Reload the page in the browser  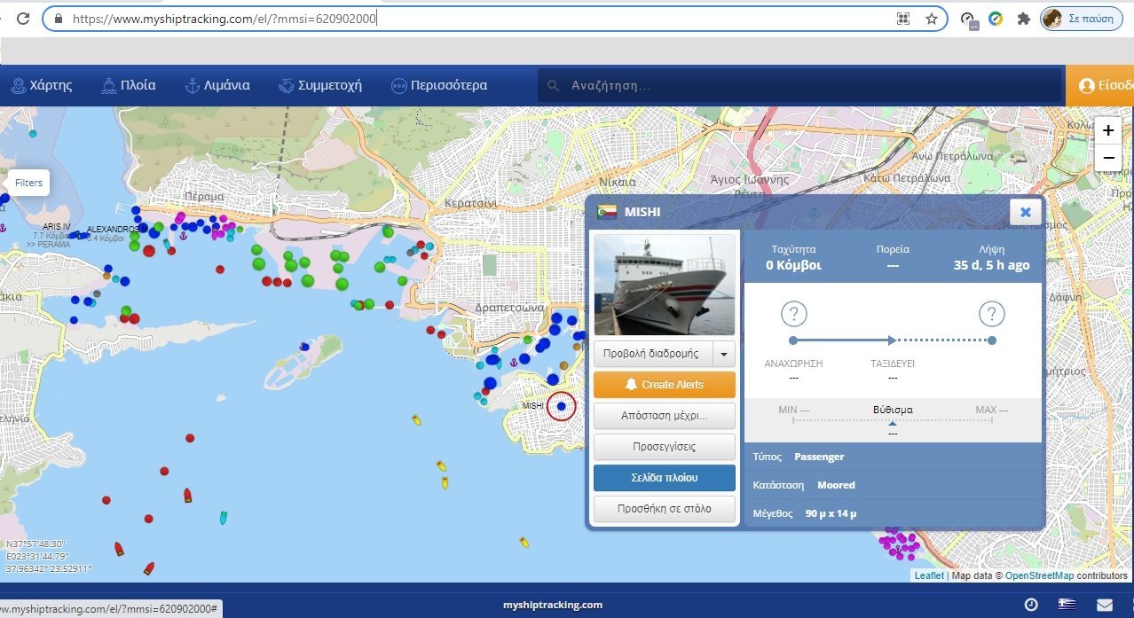(23, 19)
